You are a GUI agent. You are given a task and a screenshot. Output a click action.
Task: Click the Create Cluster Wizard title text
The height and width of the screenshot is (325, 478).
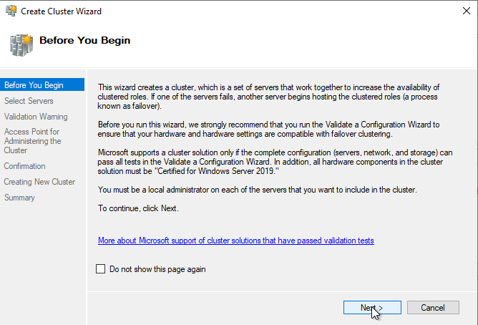point(61,11)
